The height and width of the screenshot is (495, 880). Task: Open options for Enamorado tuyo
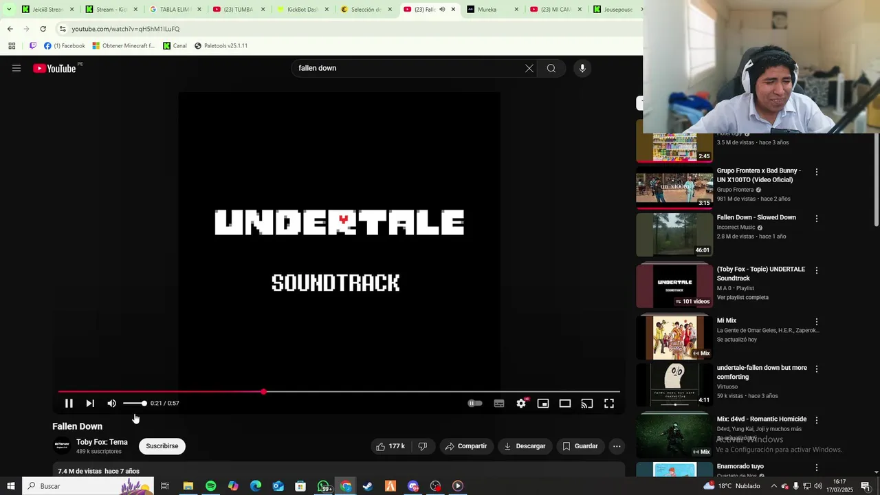(x=817, y=467)
